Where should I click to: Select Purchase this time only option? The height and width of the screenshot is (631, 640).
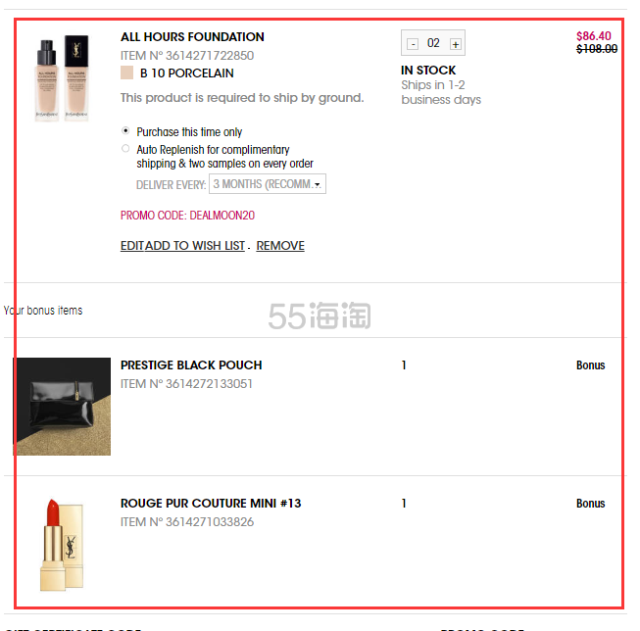point(125,131)
